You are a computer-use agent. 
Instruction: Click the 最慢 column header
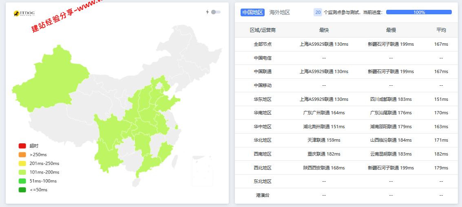tap(391, 30)
